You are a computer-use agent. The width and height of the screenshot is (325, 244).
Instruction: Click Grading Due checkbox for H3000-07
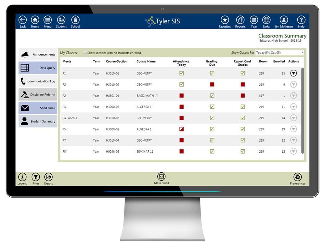pyautogui.click(x=212, y=107)
